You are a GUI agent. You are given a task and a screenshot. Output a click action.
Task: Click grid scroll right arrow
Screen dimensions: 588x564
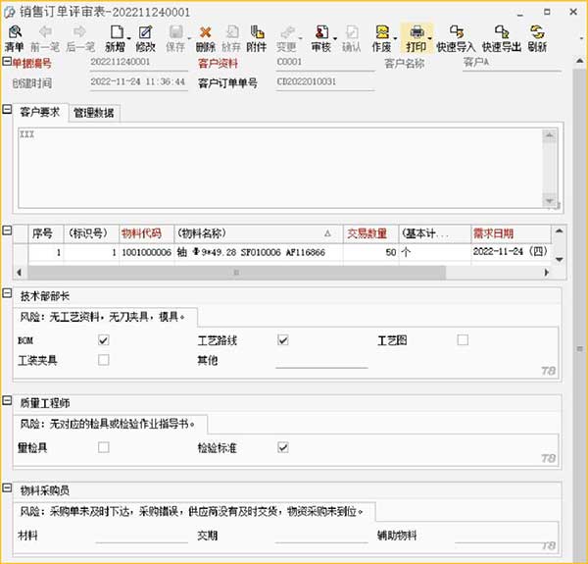tap(547, 273)
